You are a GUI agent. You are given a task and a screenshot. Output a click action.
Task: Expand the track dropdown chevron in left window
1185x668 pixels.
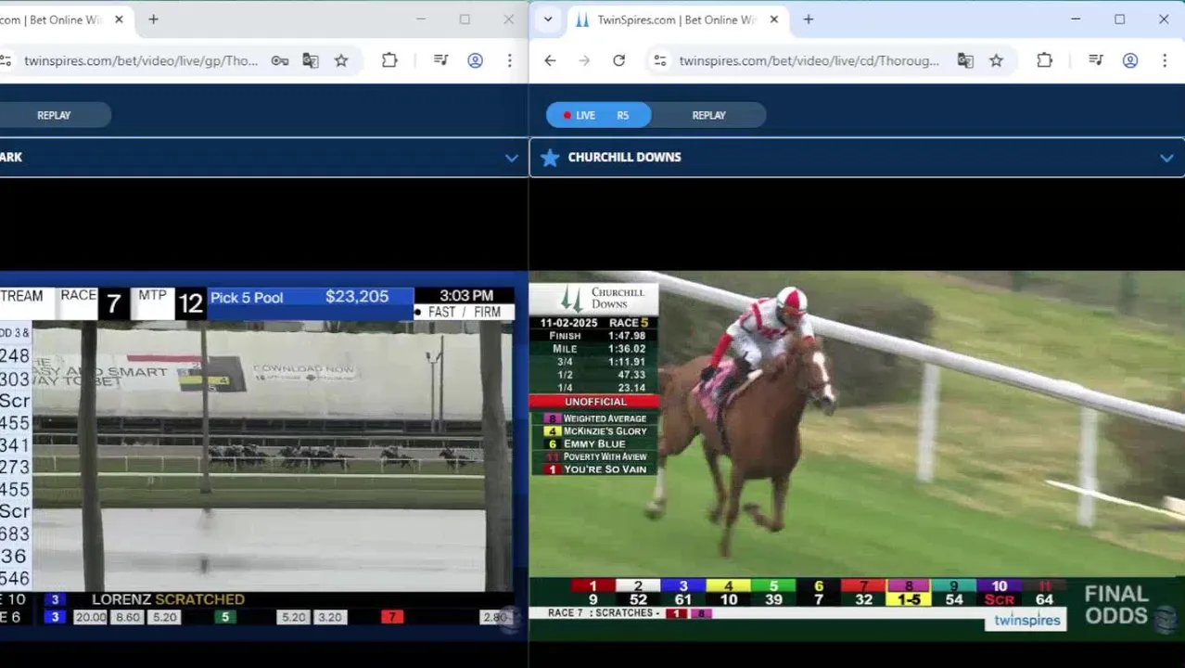pos(511,158)
